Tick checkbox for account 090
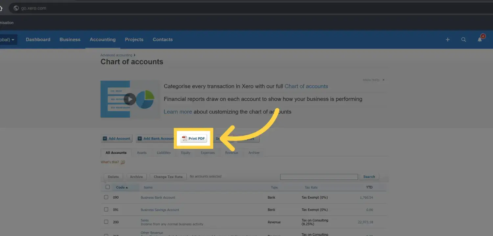The height and width of the screenshot is (236, 493). (x=106, y=197)
